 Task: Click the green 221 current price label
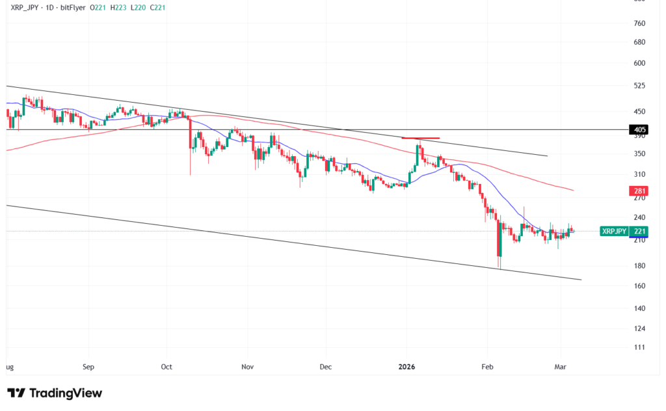640,231
